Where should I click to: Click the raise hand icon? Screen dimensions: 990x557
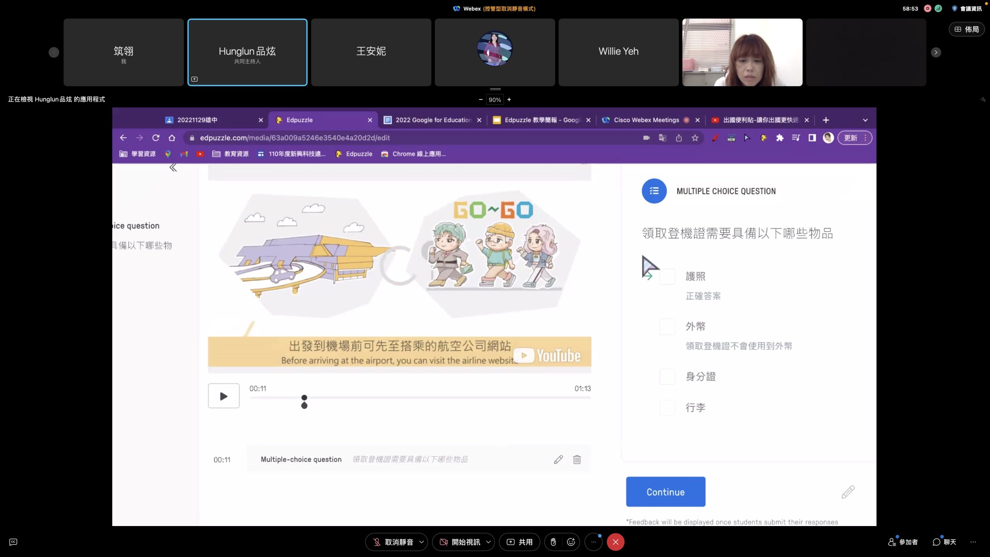click(553, 542)
